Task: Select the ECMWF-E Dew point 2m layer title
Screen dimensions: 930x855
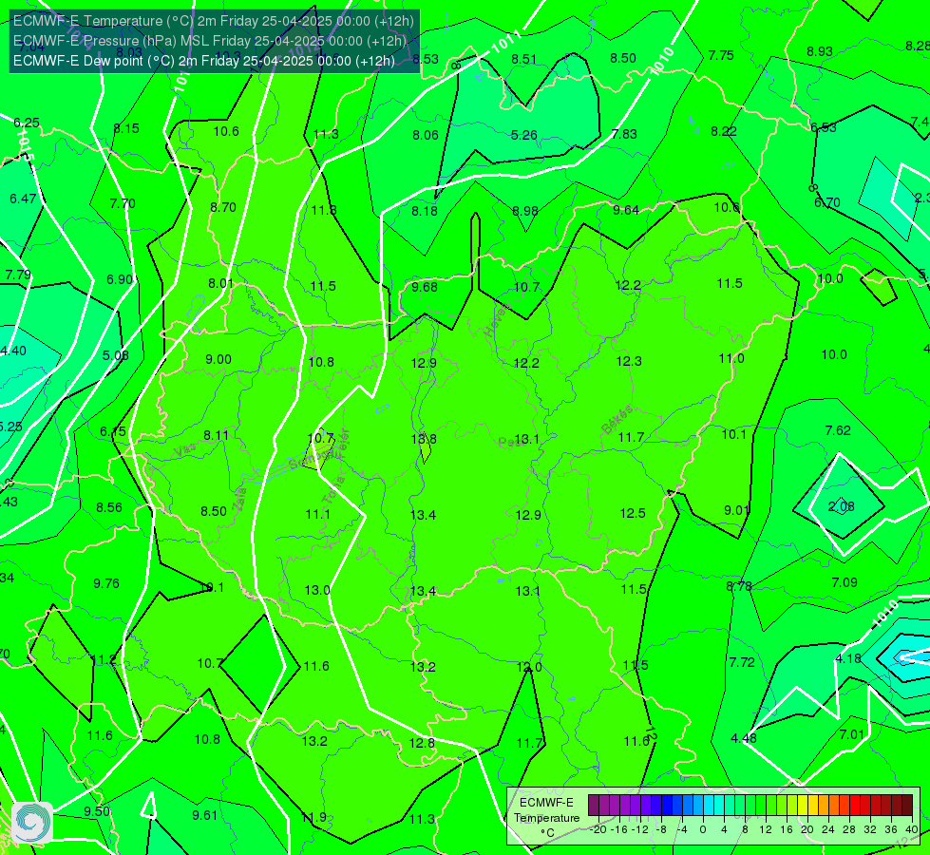Action: (x=204, y=61)
